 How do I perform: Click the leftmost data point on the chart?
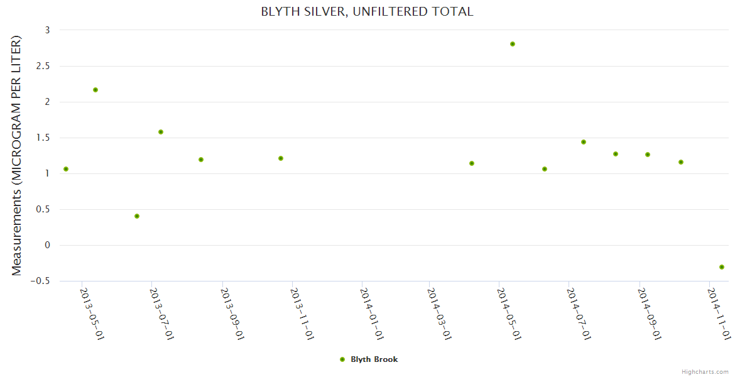(66, 169)
